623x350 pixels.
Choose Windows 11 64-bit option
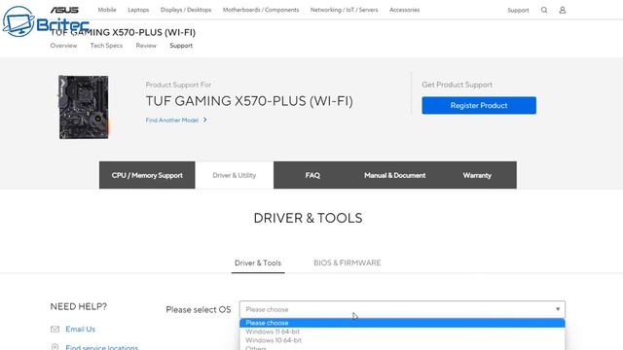coord(402,332)
